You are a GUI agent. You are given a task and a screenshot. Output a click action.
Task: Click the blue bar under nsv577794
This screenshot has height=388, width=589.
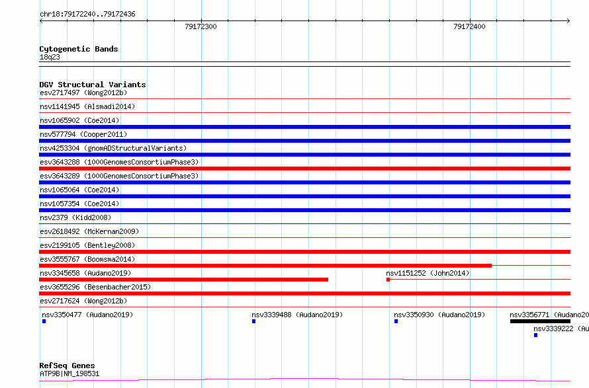coord(304,141)
